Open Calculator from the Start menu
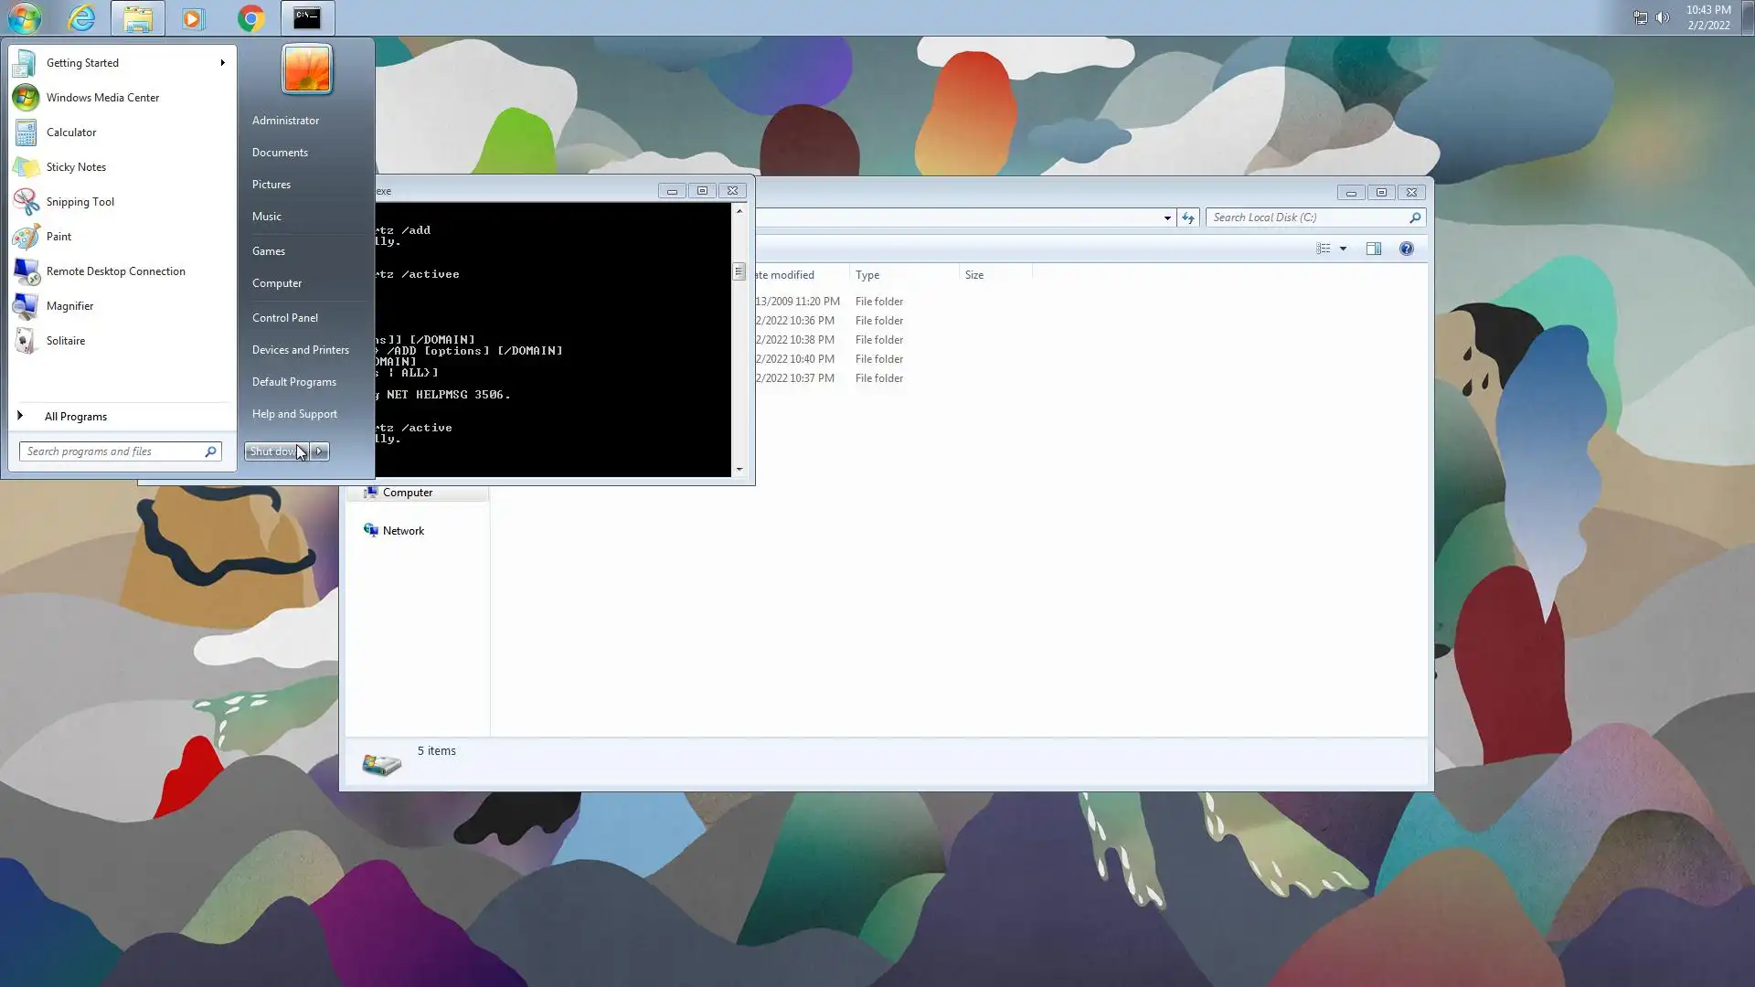Screen dimensions: 1755x987 [71, 133]
